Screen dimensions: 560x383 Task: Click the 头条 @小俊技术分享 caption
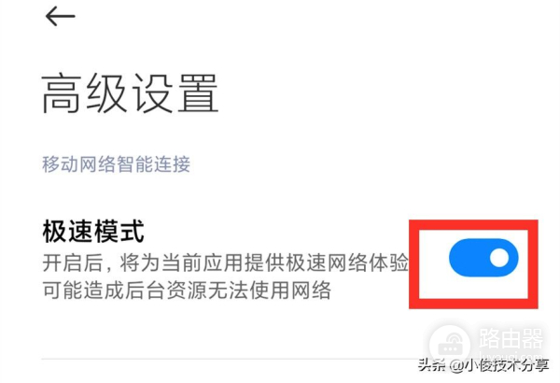point(483,365)
